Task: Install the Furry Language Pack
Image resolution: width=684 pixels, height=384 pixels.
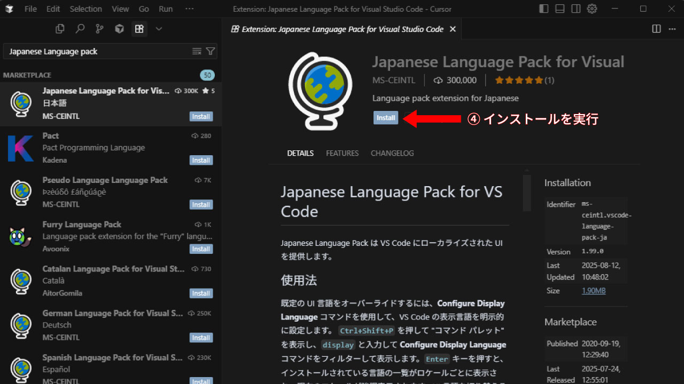Action: [x=201, y=249]
